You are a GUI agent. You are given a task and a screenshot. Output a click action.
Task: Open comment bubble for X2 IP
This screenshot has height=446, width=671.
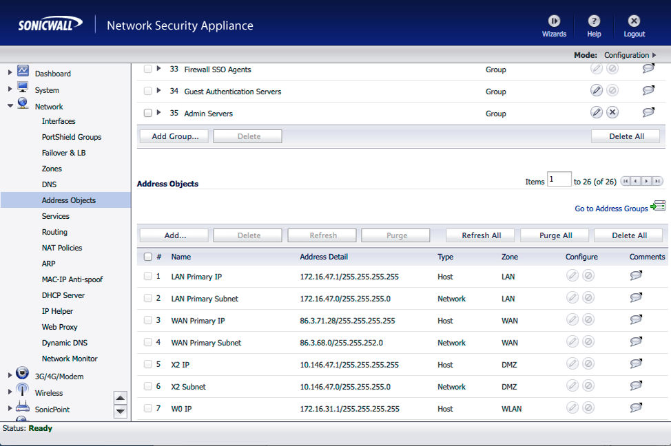click(x=636, y=364)
